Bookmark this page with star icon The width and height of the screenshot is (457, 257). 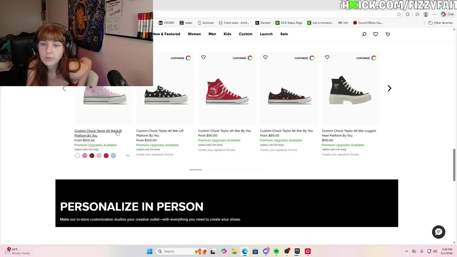(x=399, y=14)
